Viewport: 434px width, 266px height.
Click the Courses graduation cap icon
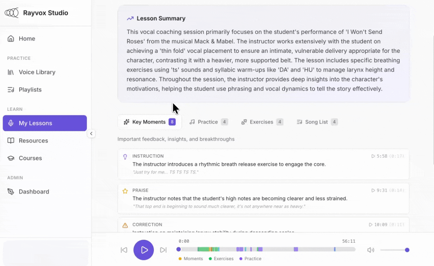click(11, 158)
